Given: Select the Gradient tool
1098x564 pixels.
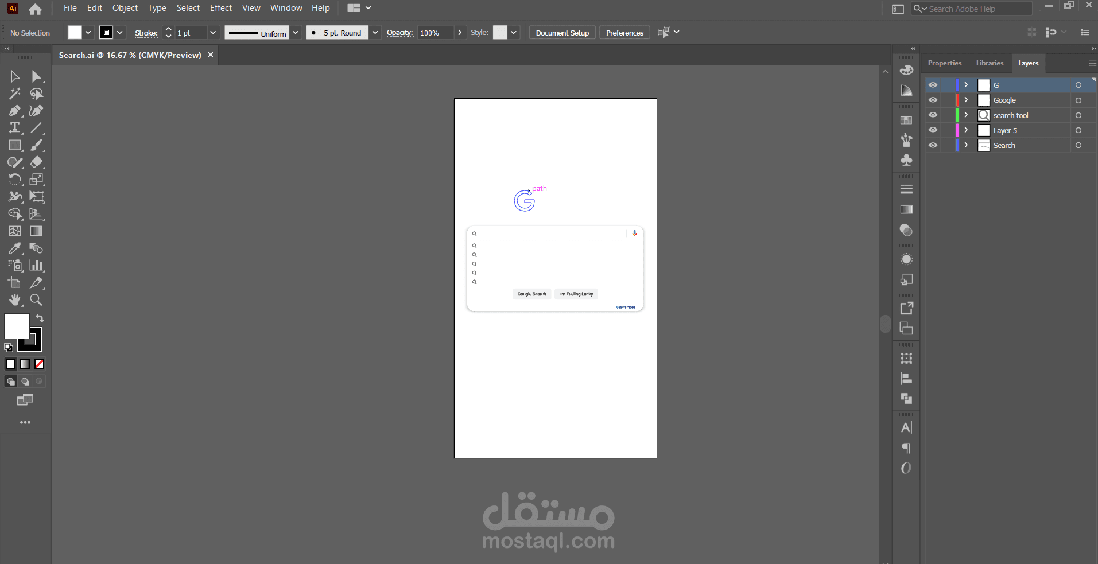Looking at the screenshot, I should click(x=36, y=231).
